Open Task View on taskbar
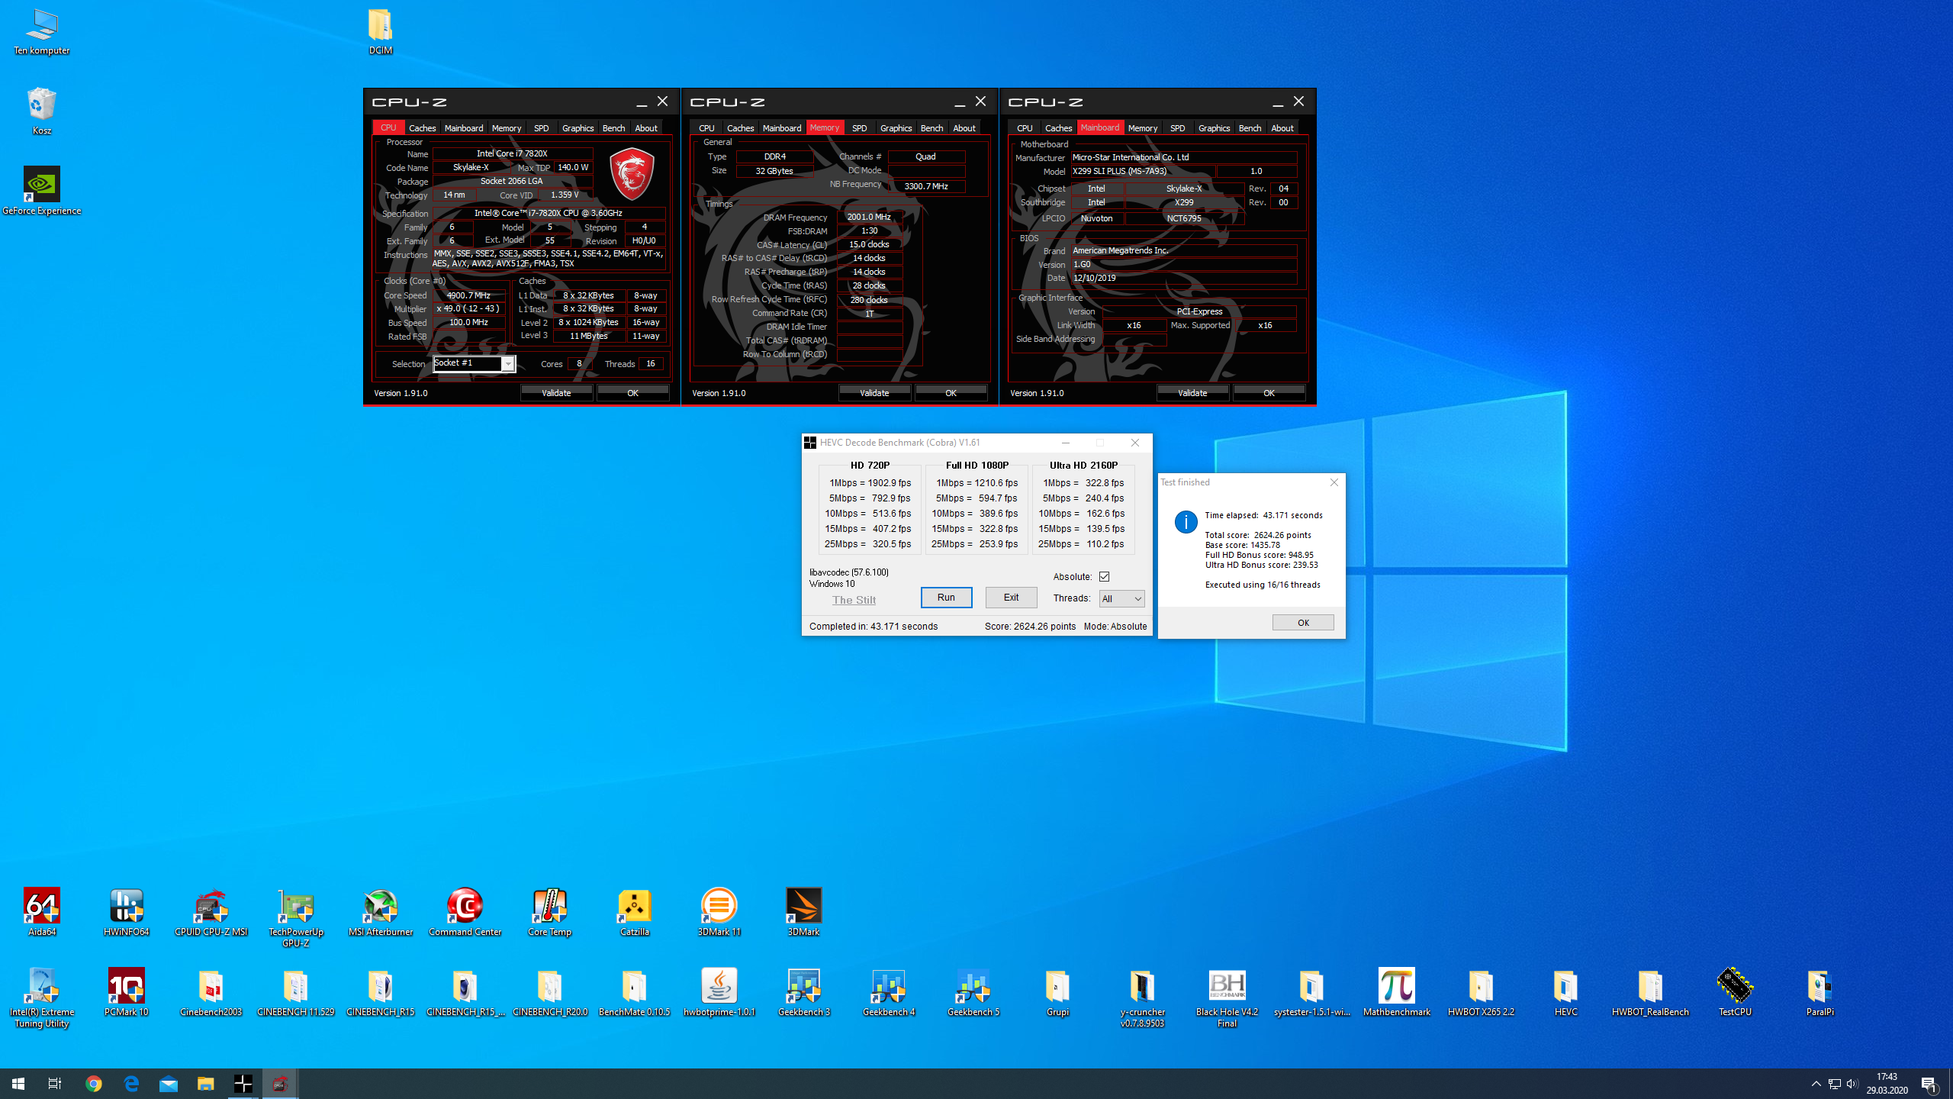The height and width of the screenshot is (1099, 1953). (55, 1084)
